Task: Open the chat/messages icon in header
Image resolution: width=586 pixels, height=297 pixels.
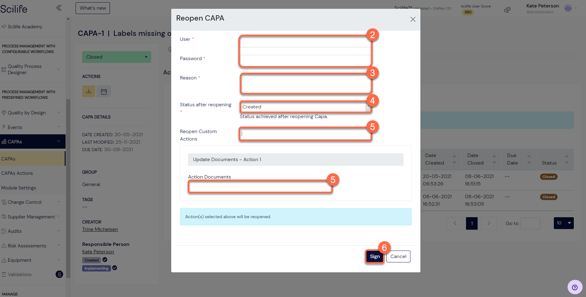Action: pos(507,10)
